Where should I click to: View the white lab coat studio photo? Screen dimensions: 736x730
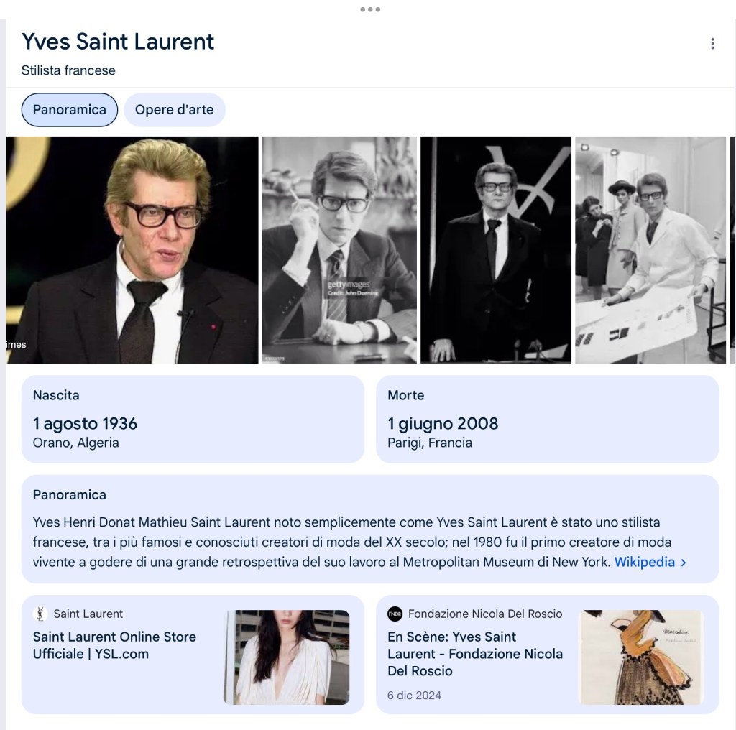click(x=650, y=250)
